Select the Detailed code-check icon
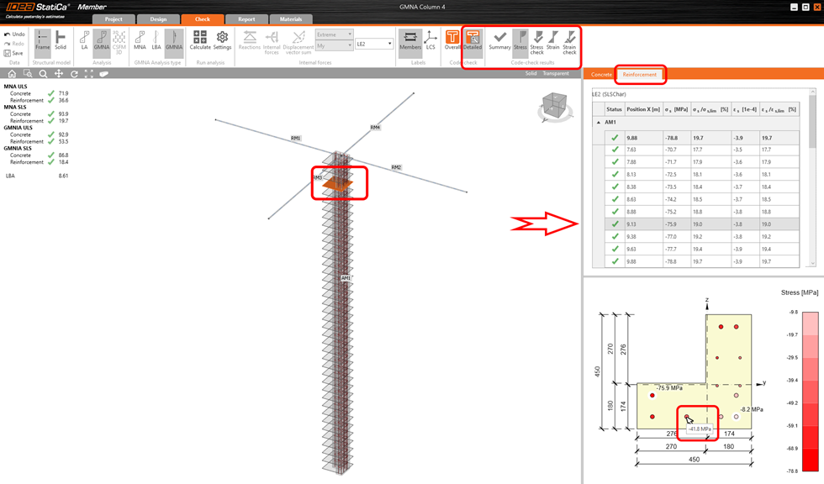The height and width of the screenshot is (484, 824). [x=473, y=40]
